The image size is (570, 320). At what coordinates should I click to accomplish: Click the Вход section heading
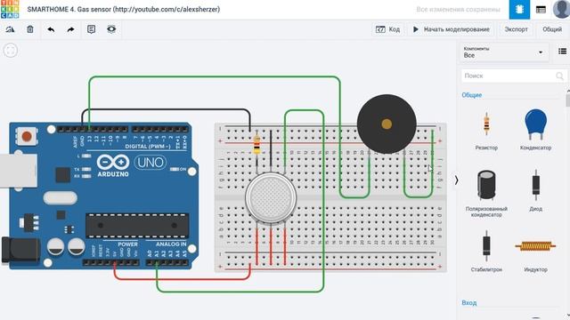pyautogui.click(x=469, y=302)
